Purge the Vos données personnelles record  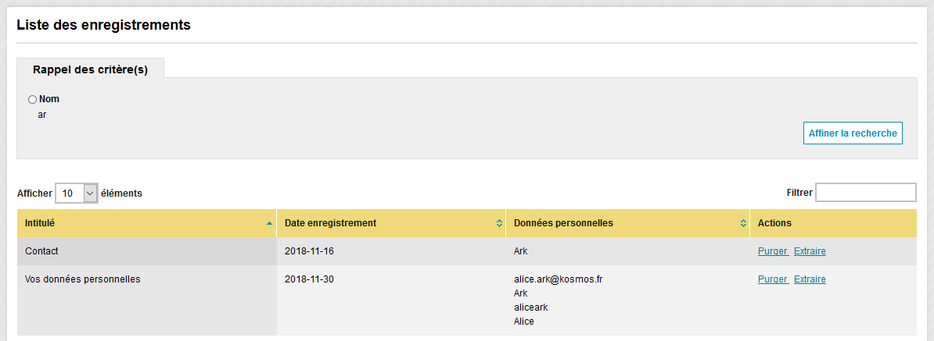click(773, 279)
